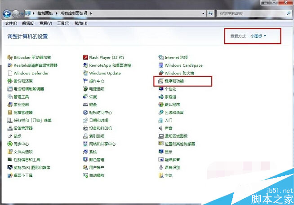Open the 自动播放 link
Screen dimensions: 294x205
click(97, 175)
